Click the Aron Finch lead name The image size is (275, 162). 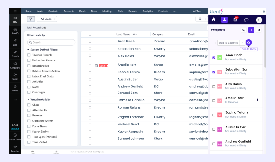126,41
